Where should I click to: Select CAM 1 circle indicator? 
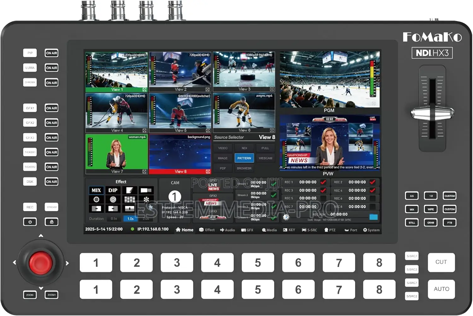pyautogui.click(x=174, y=197)
